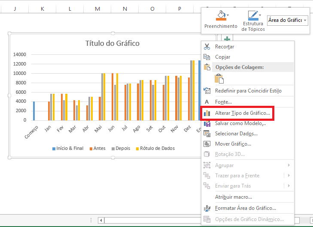The width and height of the screenshot is (313, 227).
Task: Click the green plus chart elements button
Action: [227, 39]
